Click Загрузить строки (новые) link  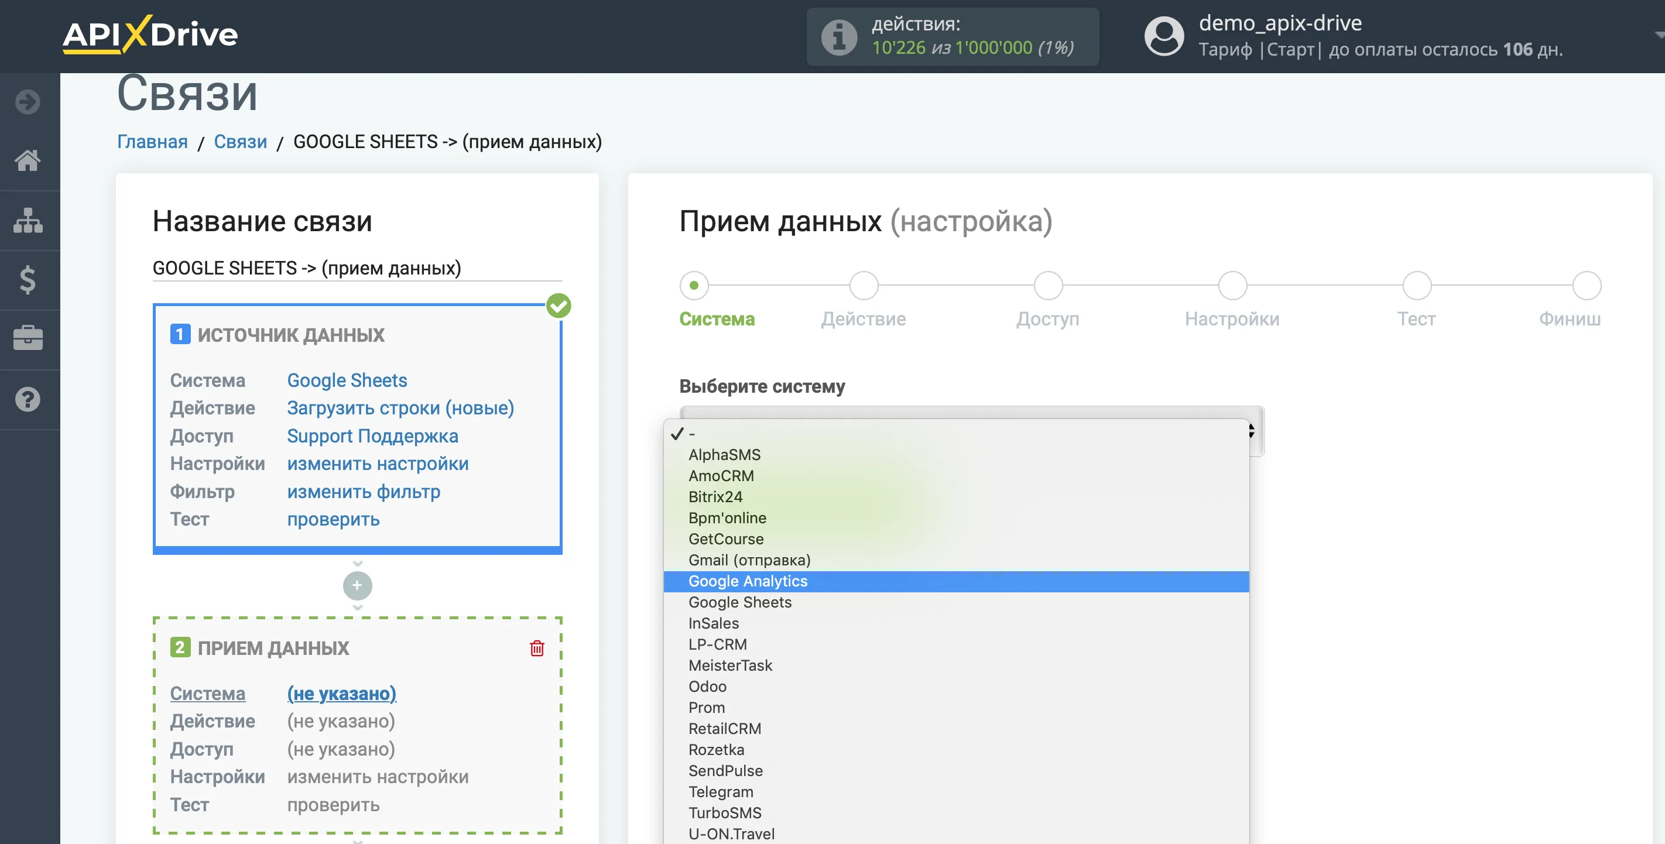point(401,408)
